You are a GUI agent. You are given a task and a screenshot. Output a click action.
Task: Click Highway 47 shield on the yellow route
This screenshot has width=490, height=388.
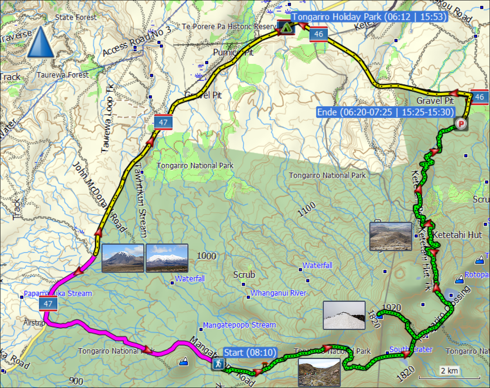[x=163, y=122]
